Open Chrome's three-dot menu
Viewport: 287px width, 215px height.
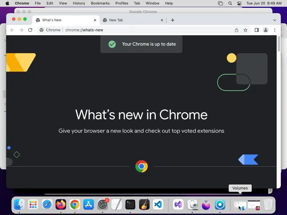click(275, 30)
